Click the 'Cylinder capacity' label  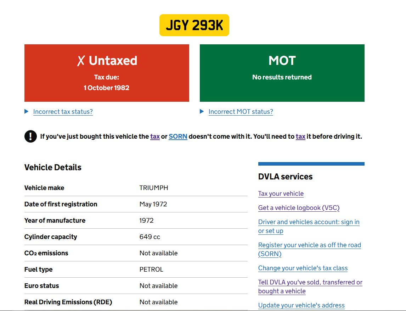(x=51, y=237)
